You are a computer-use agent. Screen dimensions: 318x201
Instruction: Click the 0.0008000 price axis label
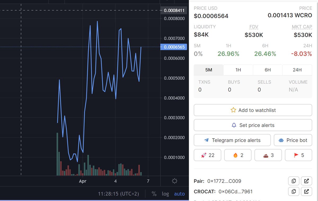click(174, 19)
